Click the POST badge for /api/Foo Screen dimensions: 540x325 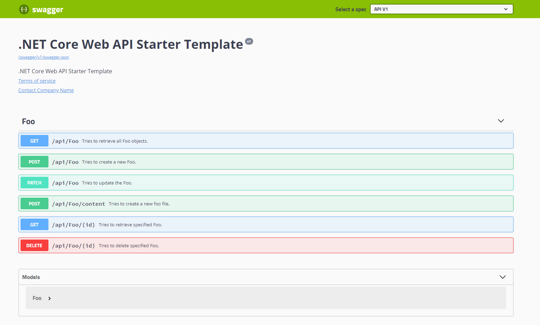tap(35, 162)
